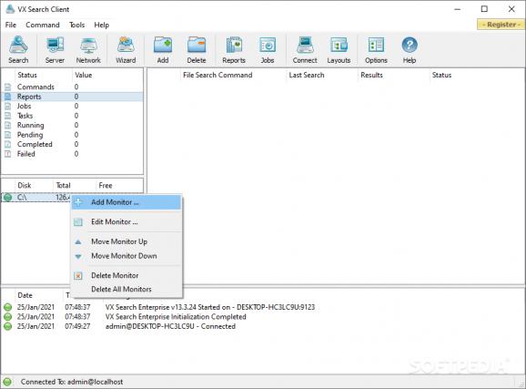Choose Delete All Monitors from context menu
This screenshot has width=526, height=389.
(126, 289)
